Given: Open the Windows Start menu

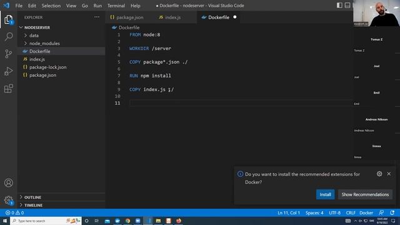Looking at the screenshot, I should coord(5,221).
